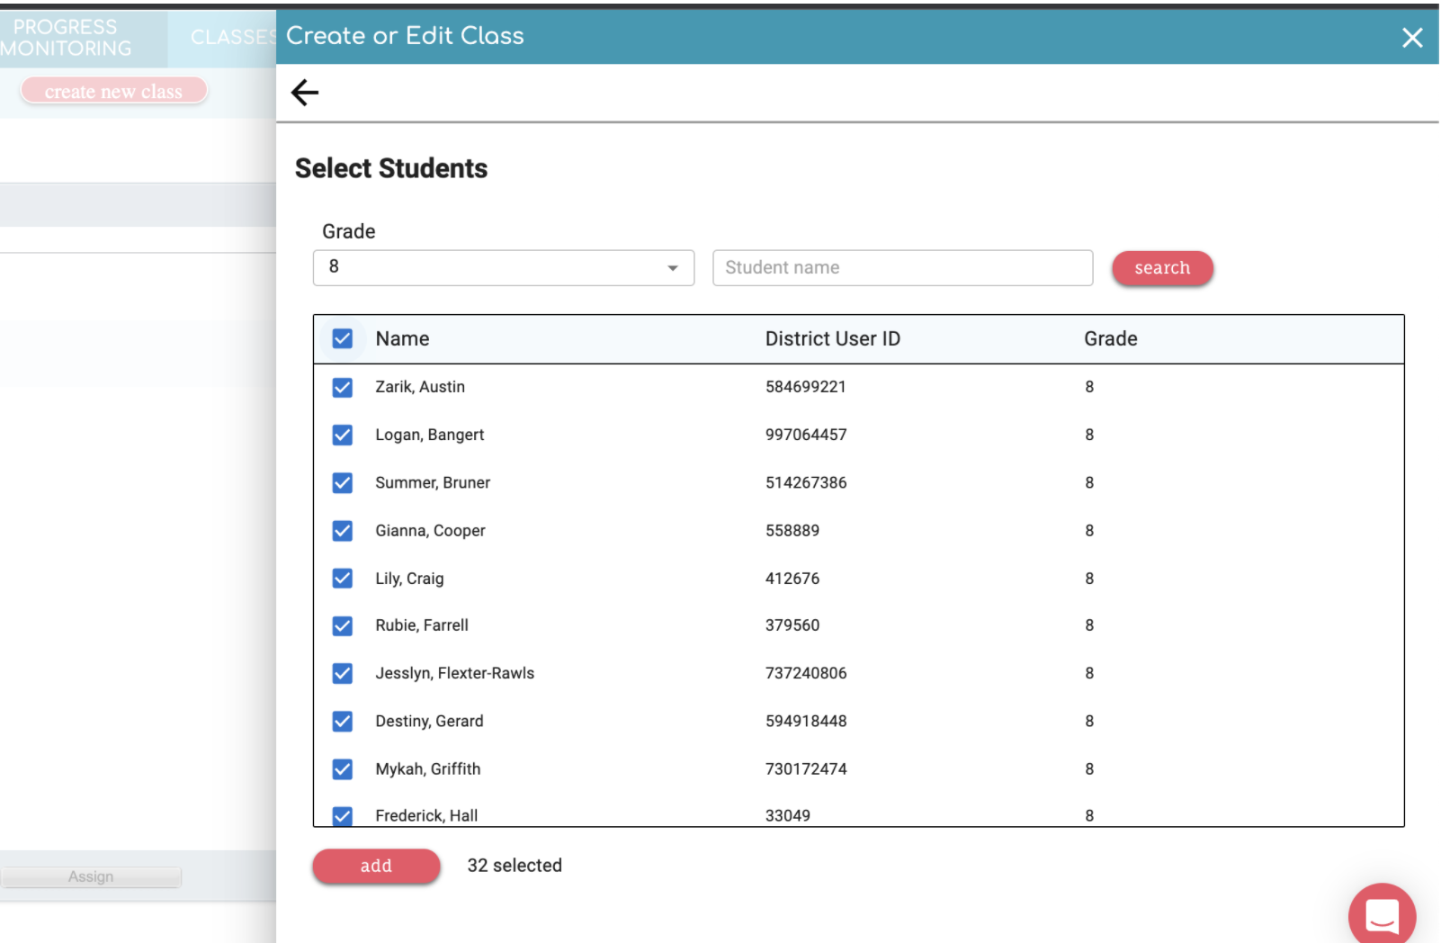Screen dimensions: 1441x943
Task: Click the District User ID column header
Action: pyautogui.click(x=832, y=339)
